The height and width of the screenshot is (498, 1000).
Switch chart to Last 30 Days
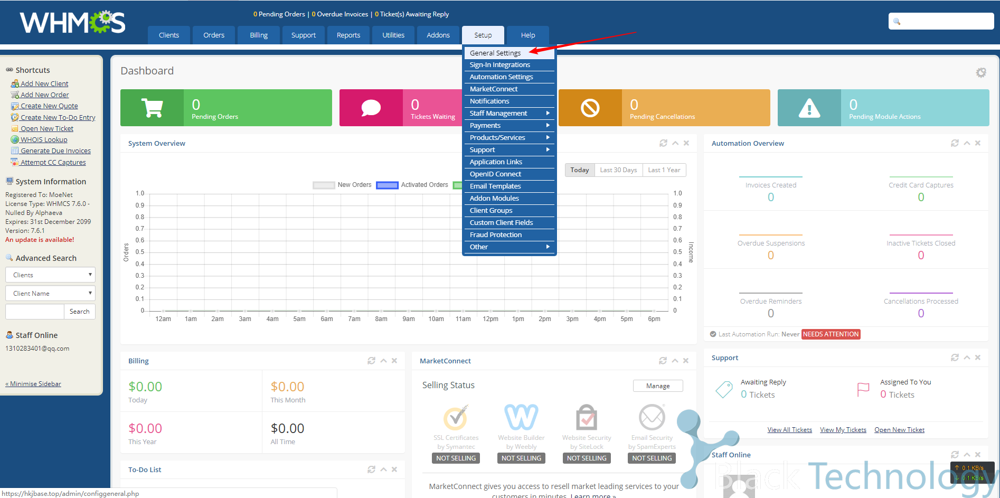618,170
